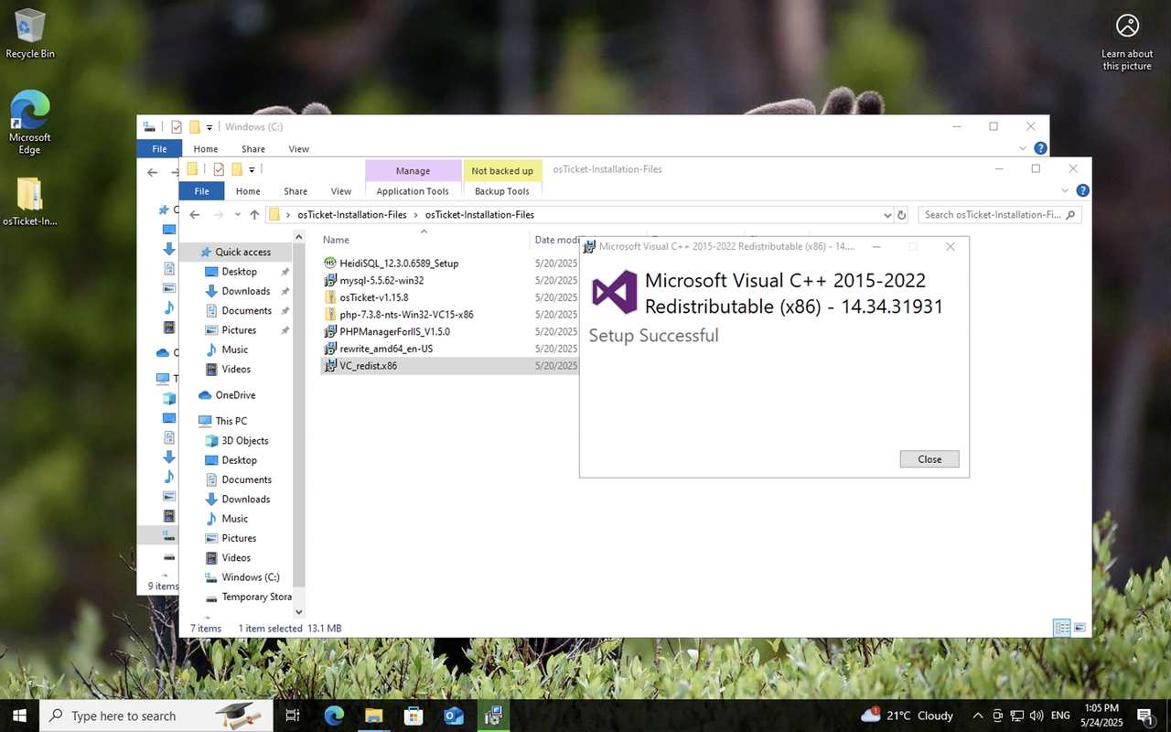Expand the ribbon in front explorer window

(1065, 191)
